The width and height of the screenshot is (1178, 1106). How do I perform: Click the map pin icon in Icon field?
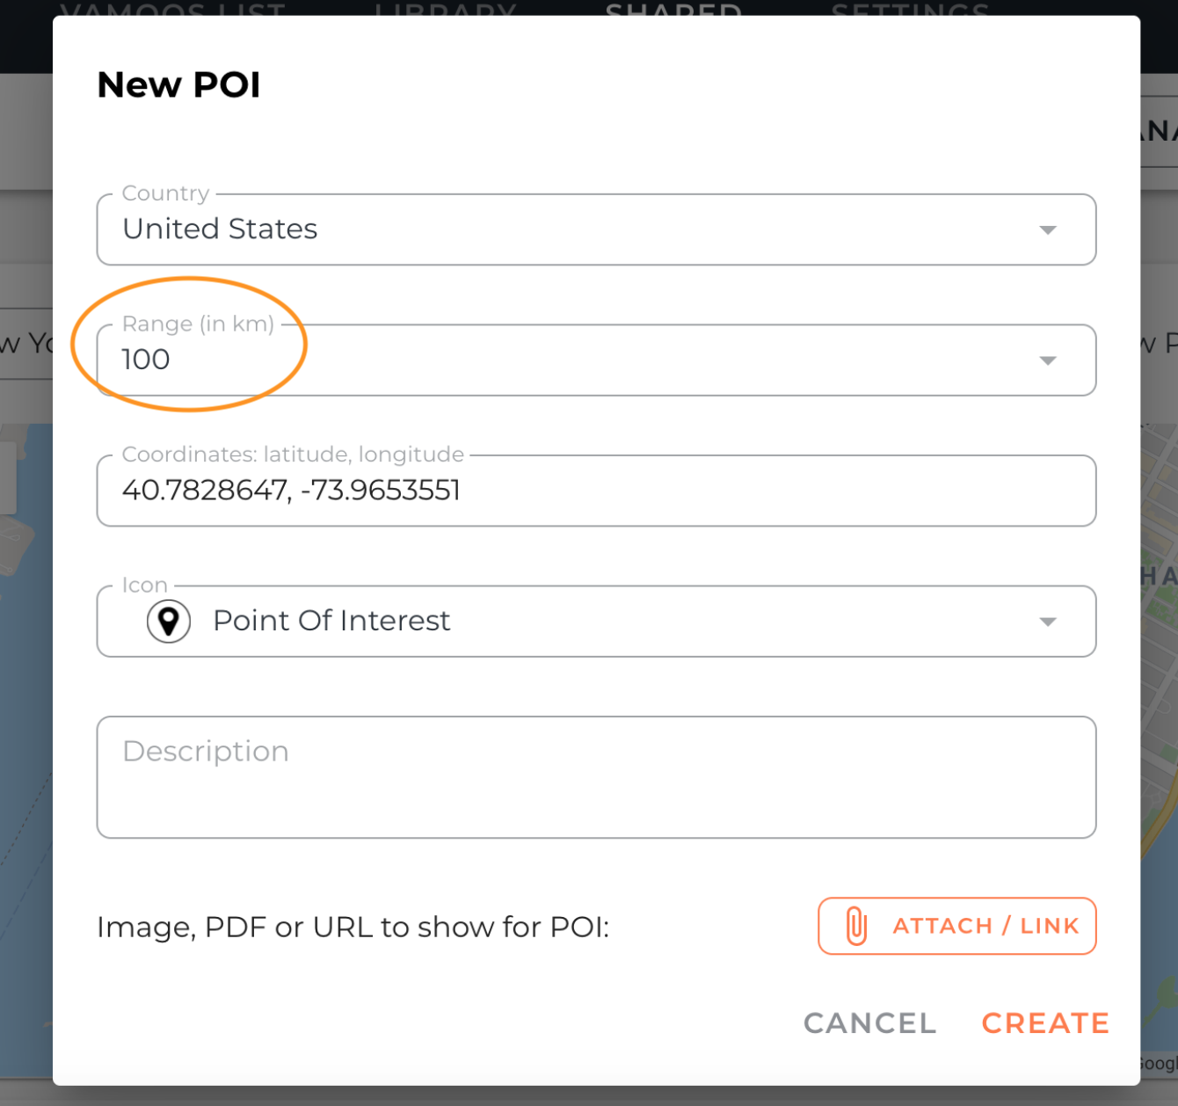click(x=169, y=622)
